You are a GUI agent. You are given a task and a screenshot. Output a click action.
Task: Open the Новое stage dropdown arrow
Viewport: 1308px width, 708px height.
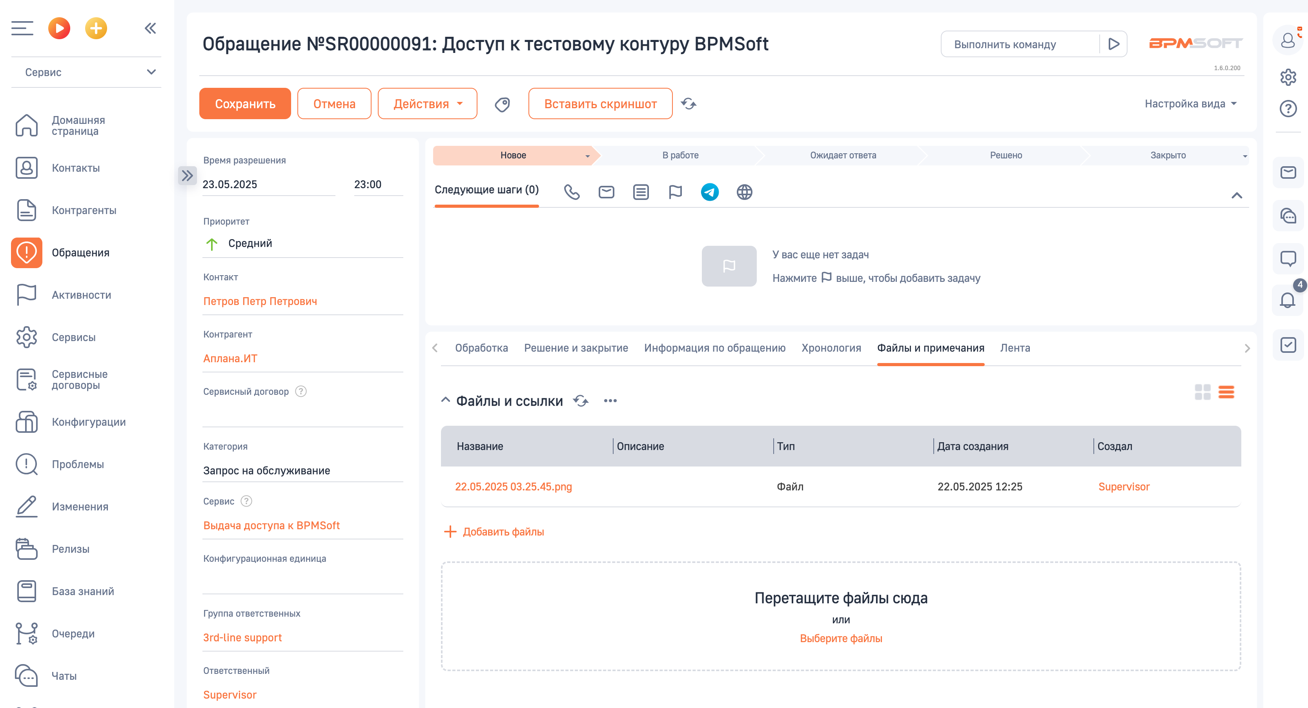[x=587, y=156]
